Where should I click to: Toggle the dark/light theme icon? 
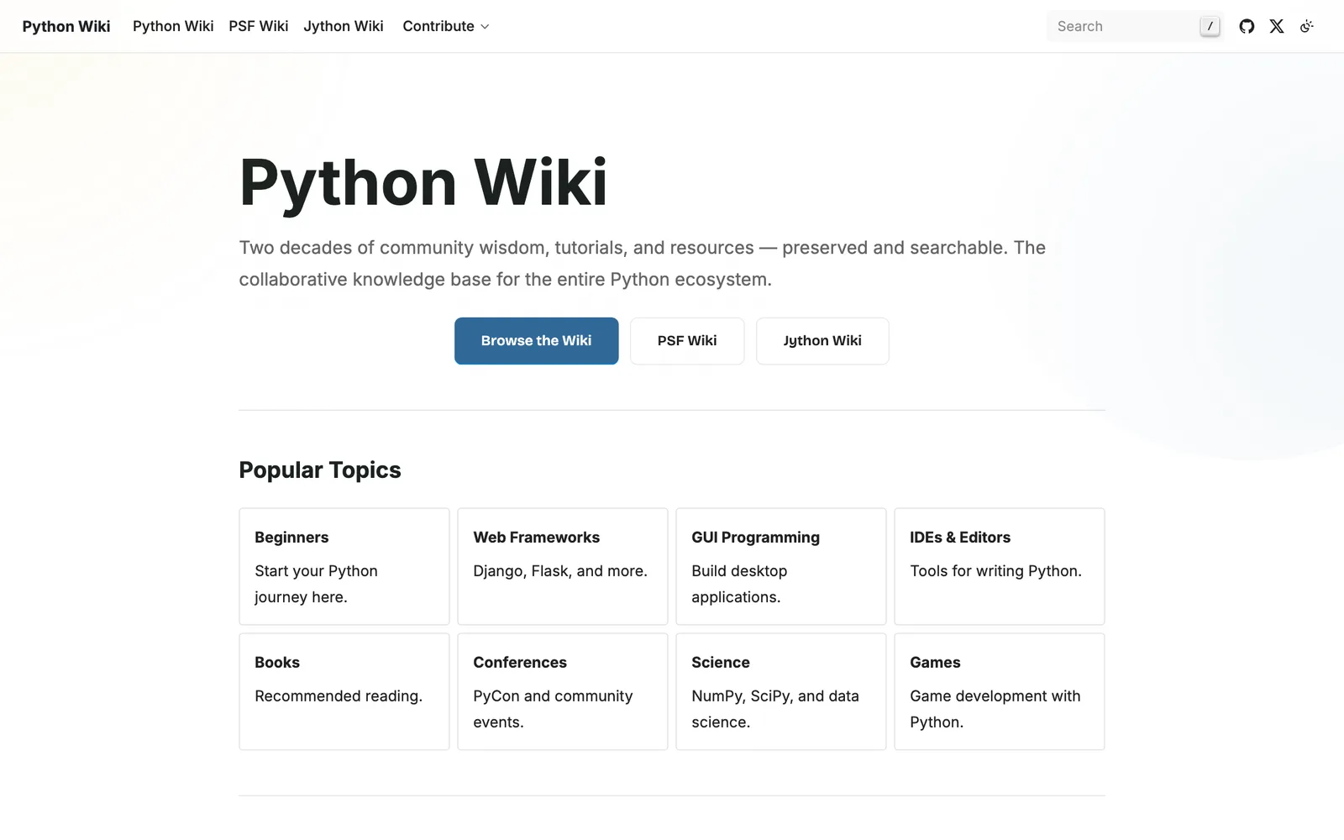1307,26
